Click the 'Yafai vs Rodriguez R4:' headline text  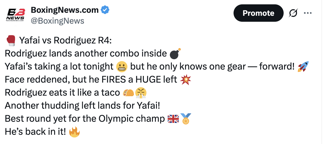(65, 40)
